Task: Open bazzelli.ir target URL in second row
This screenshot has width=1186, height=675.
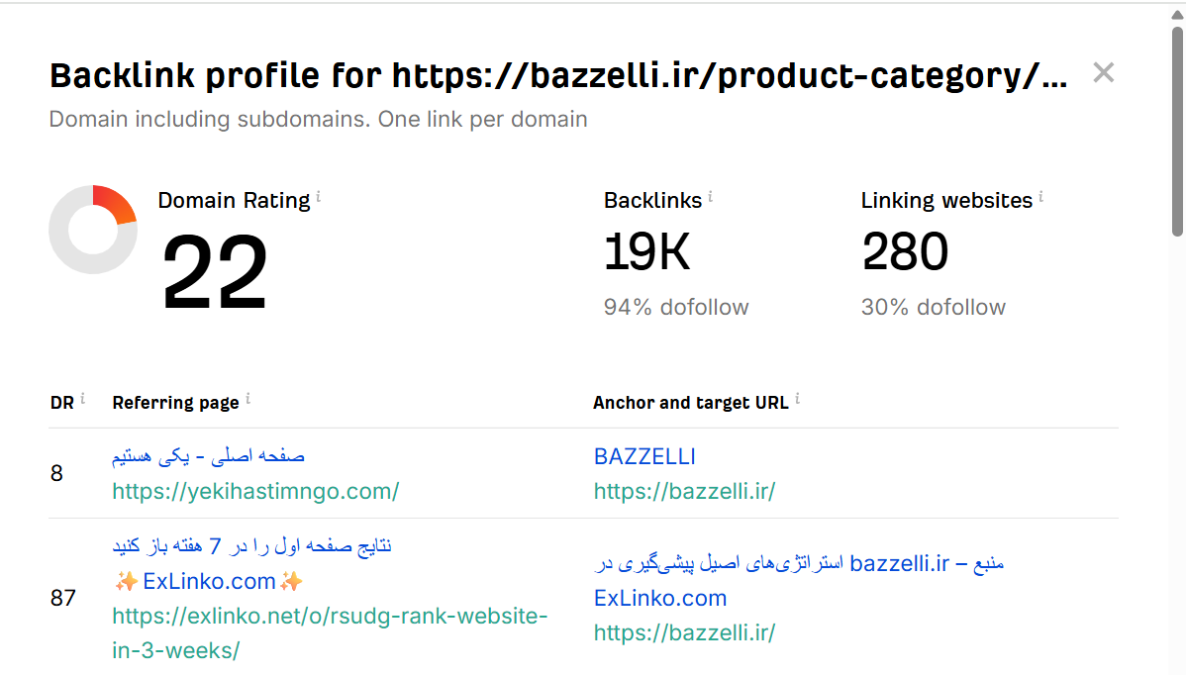Action: pos(684,632)
